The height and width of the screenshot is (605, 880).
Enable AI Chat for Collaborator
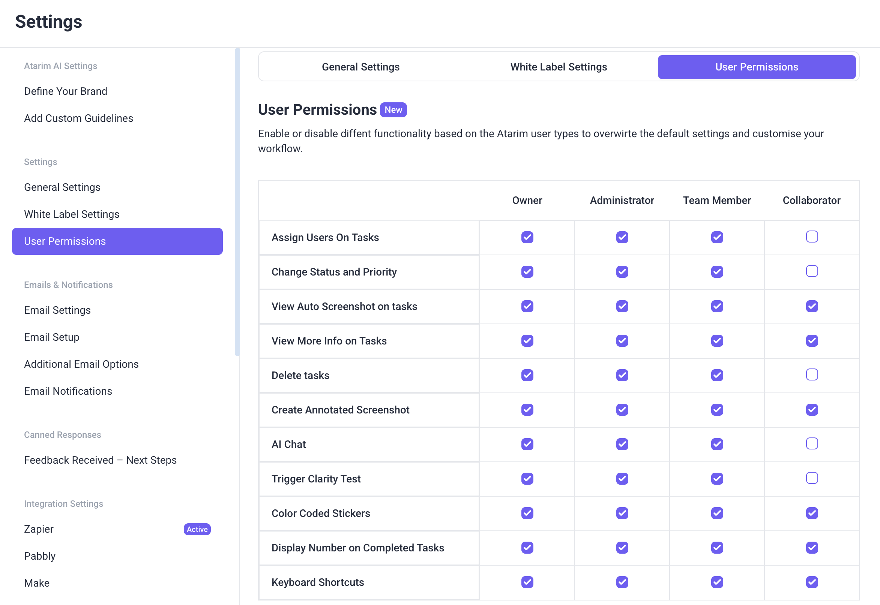812,444
